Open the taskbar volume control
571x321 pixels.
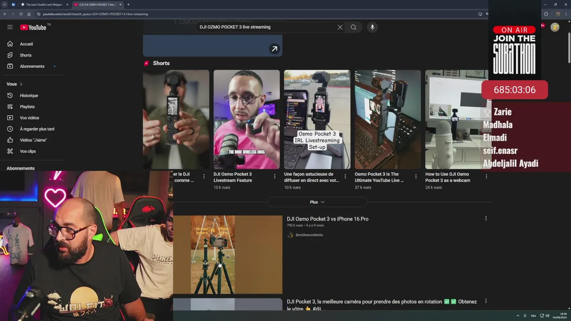[x=548, y=316]
